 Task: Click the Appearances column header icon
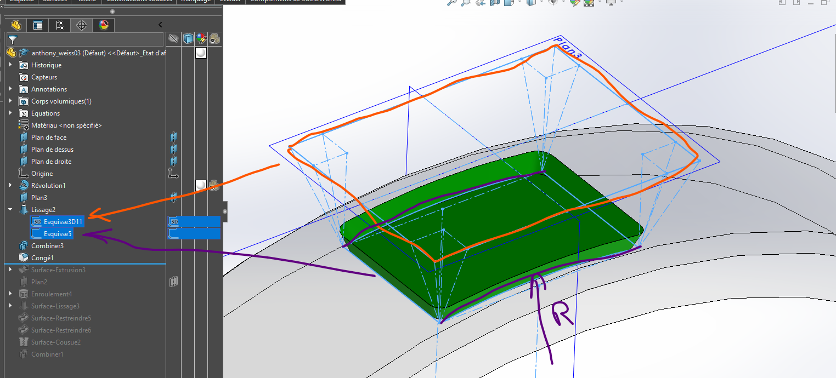[201, 39]
